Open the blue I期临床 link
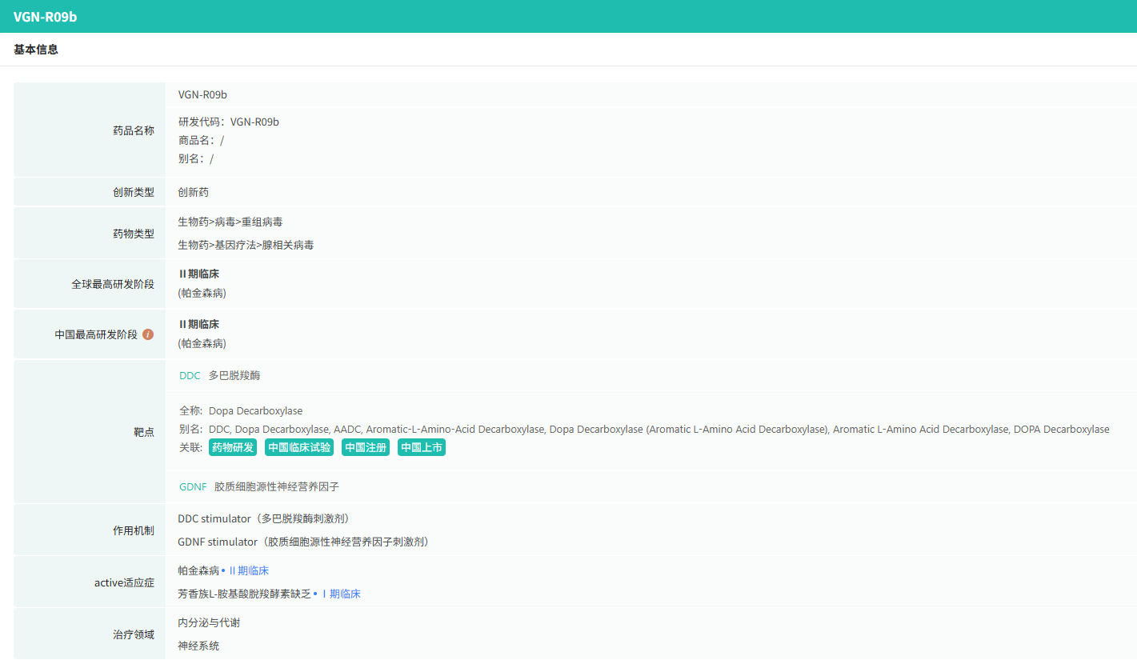 click(x=341, y=594)
